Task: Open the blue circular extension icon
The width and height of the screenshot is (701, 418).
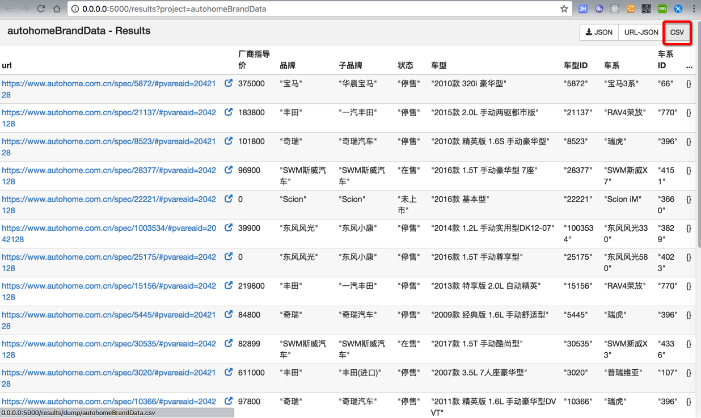Action: 678,9
